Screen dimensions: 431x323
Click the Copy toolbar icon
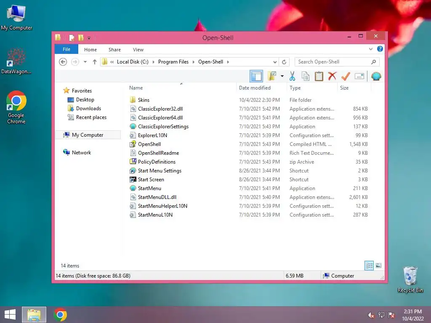point(306,76)
